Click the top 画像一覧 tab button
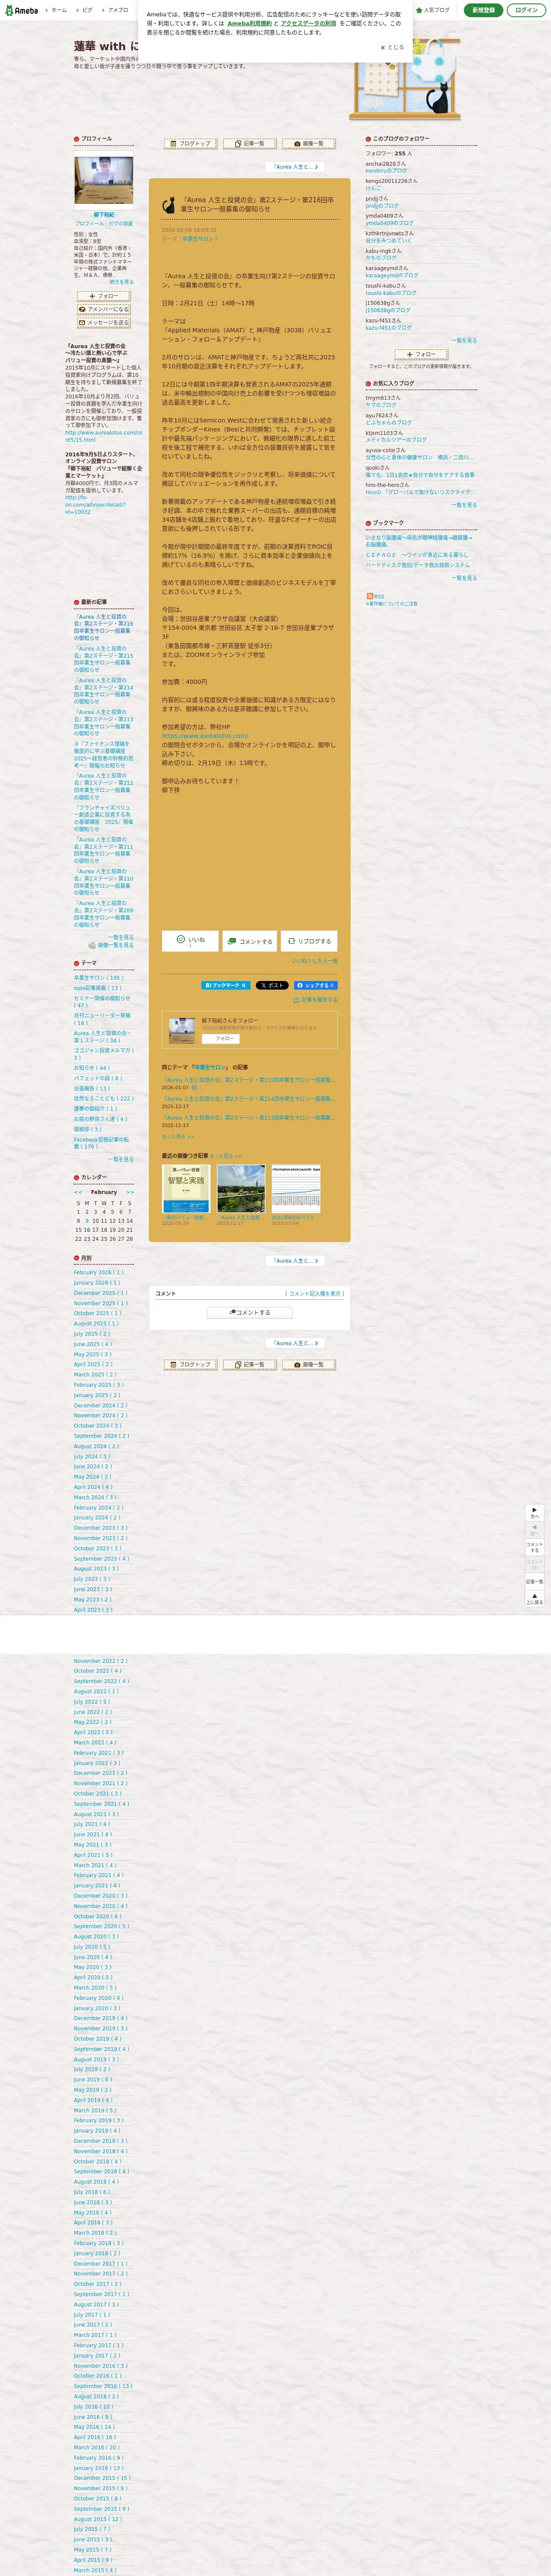Image resolution: width=551 pixels, height=2576 pixels. pos(309,144)
